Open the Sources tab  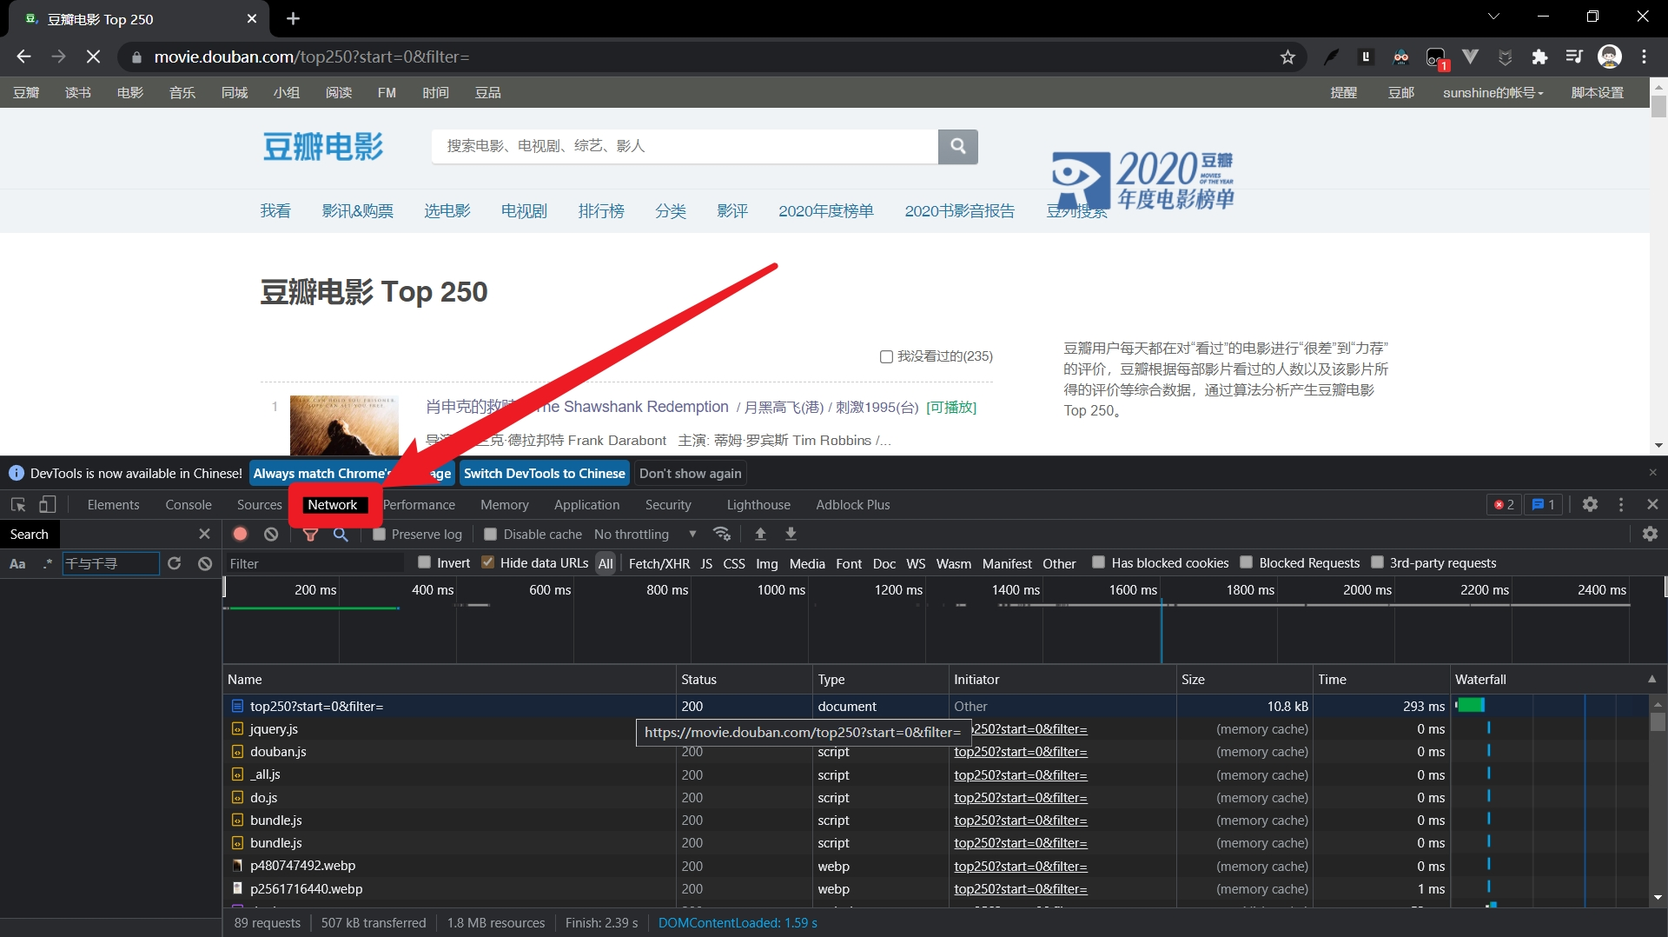pyautogui.click(x=259, y=504)
